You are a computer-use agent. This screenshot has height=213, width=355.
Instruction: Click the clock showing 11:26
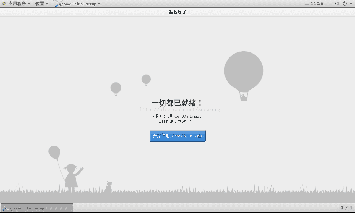pyautogui.click(x=314, y=4)
